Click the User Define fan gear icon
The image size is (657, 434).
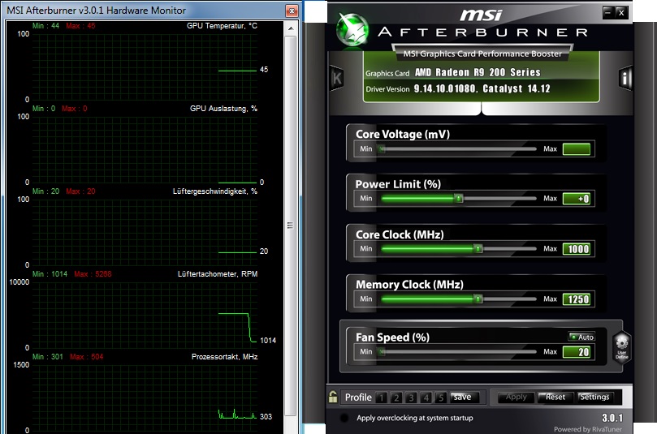622,346
